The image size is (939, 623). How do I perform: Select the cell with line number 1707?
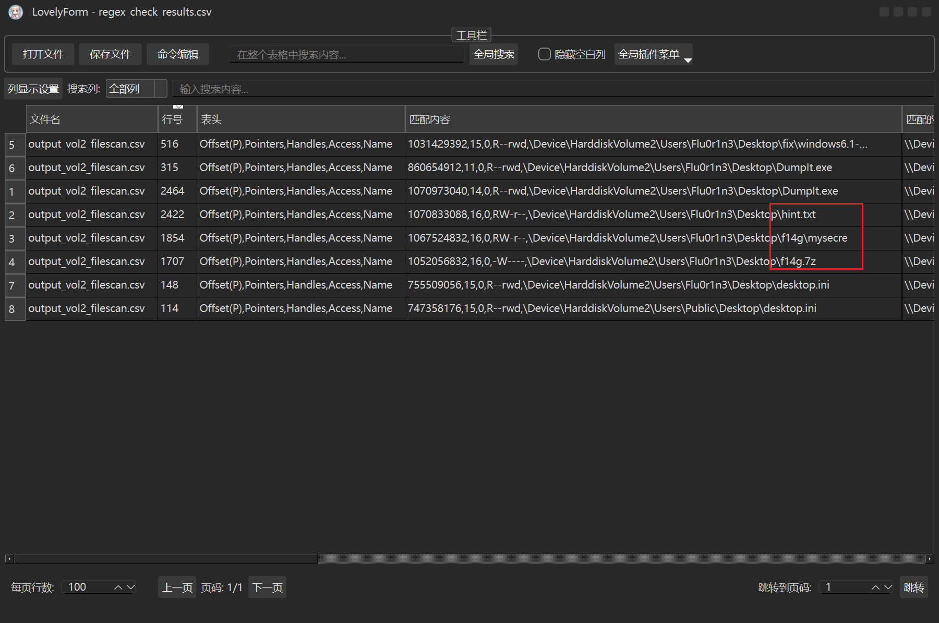coord(177,262)
